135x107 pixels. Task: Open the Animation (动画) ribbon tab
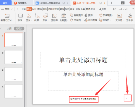(x=45, y=9)
